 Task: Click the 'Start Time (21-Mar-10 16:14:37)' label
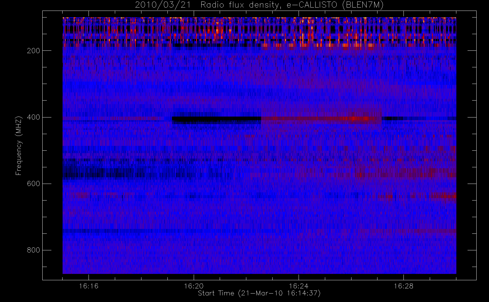259,293
